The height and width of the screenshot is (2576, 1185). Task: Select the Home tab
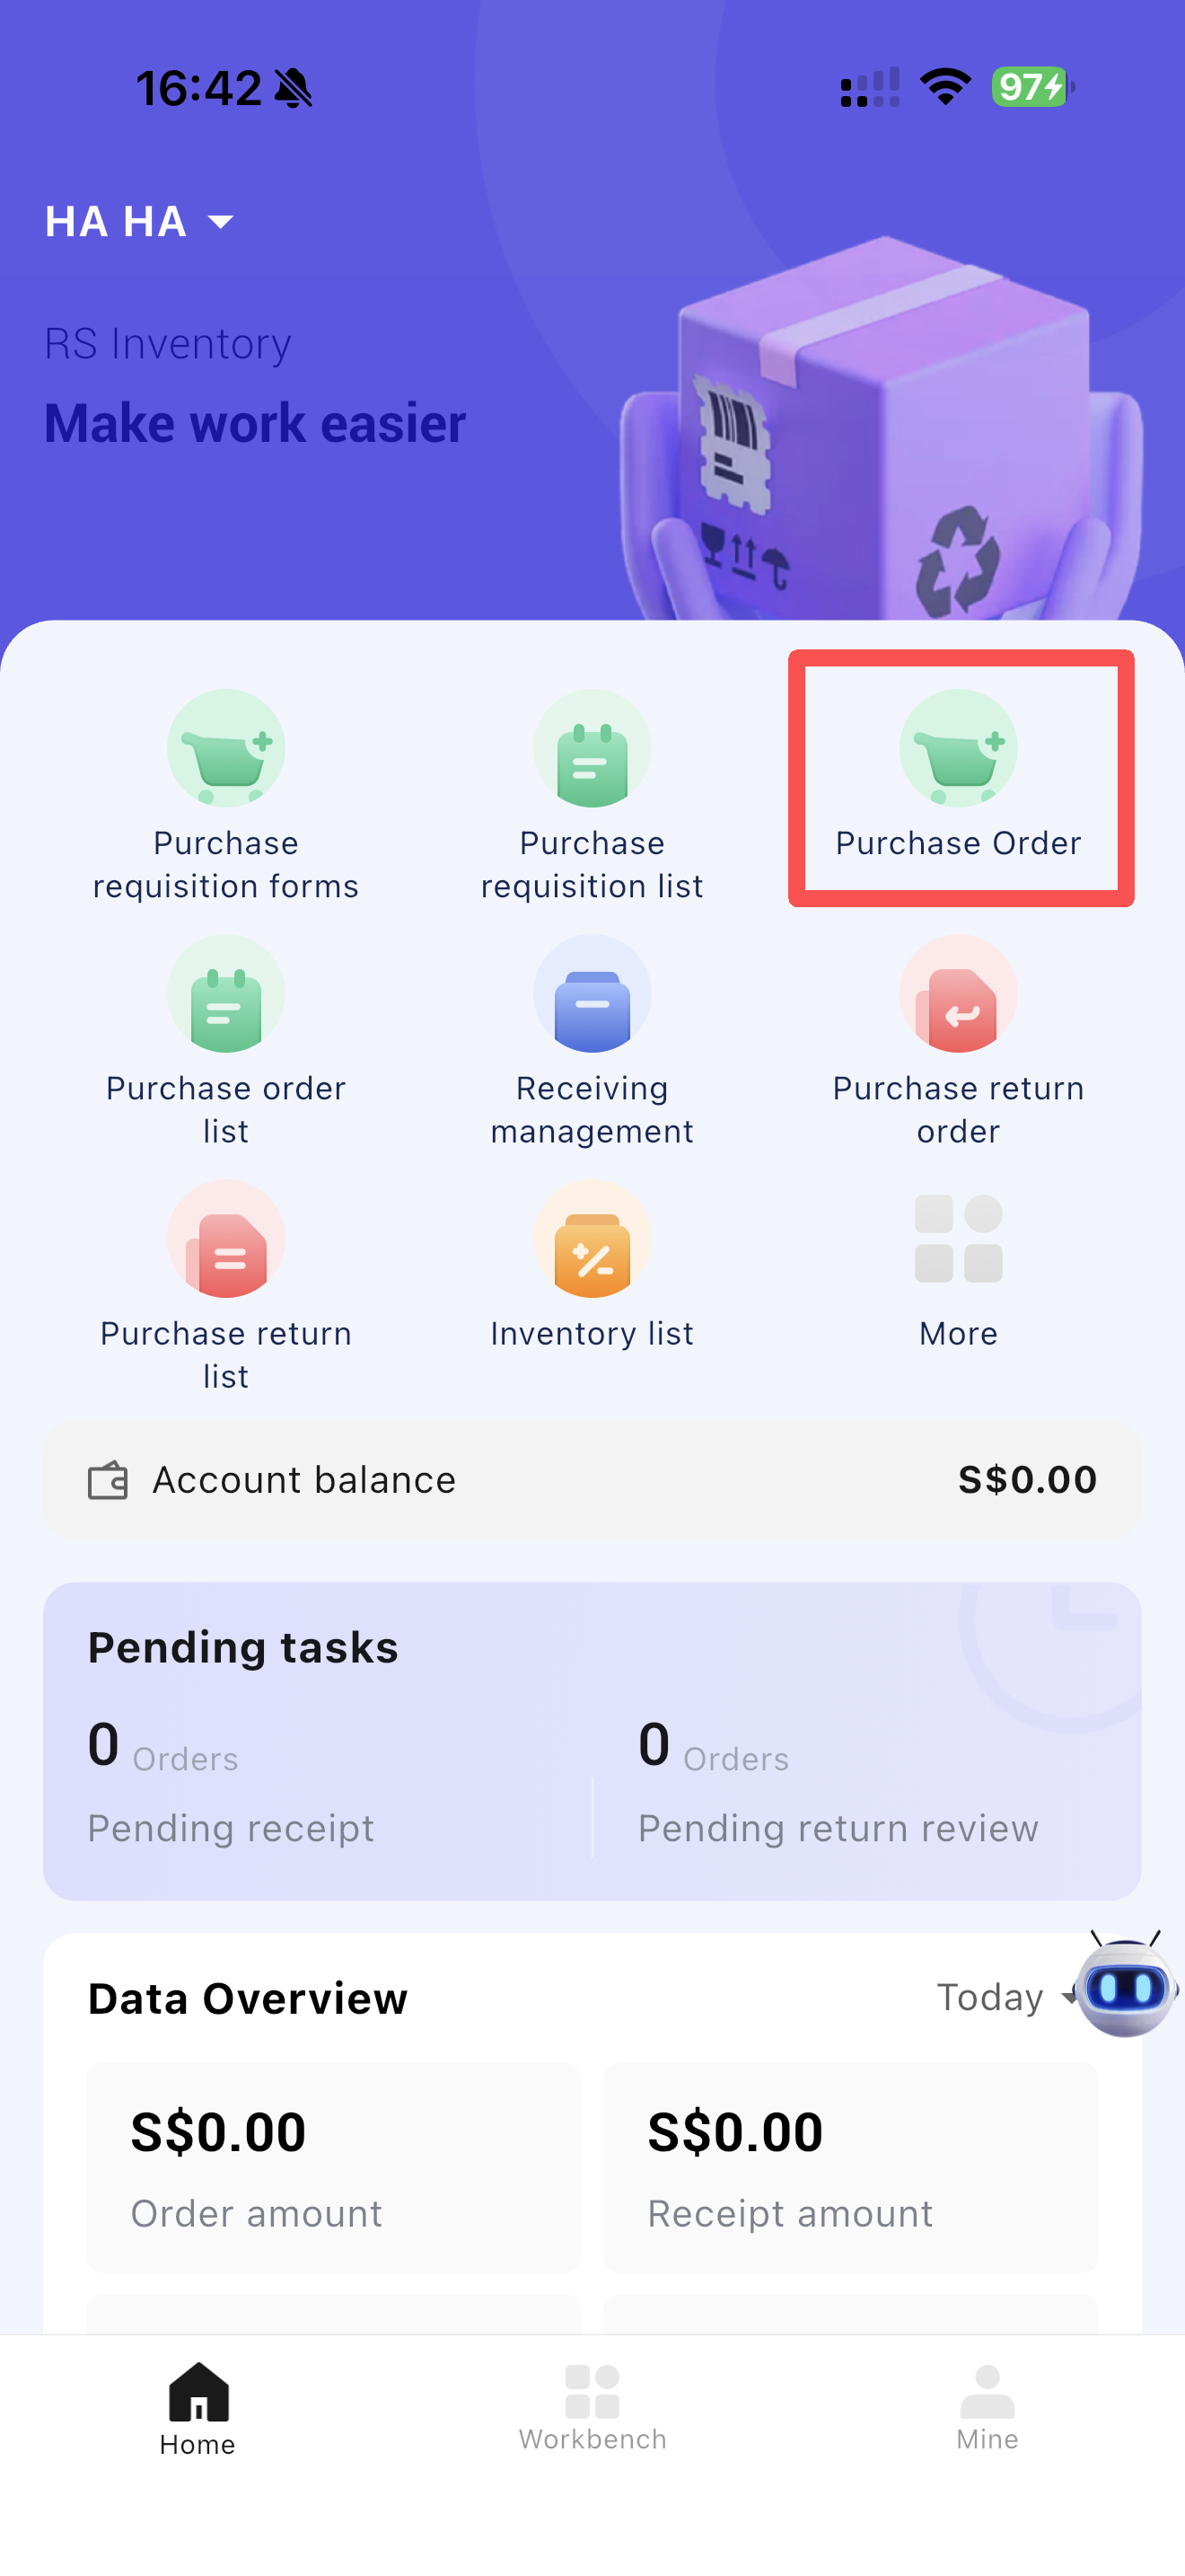click(x=197, y=2408)
